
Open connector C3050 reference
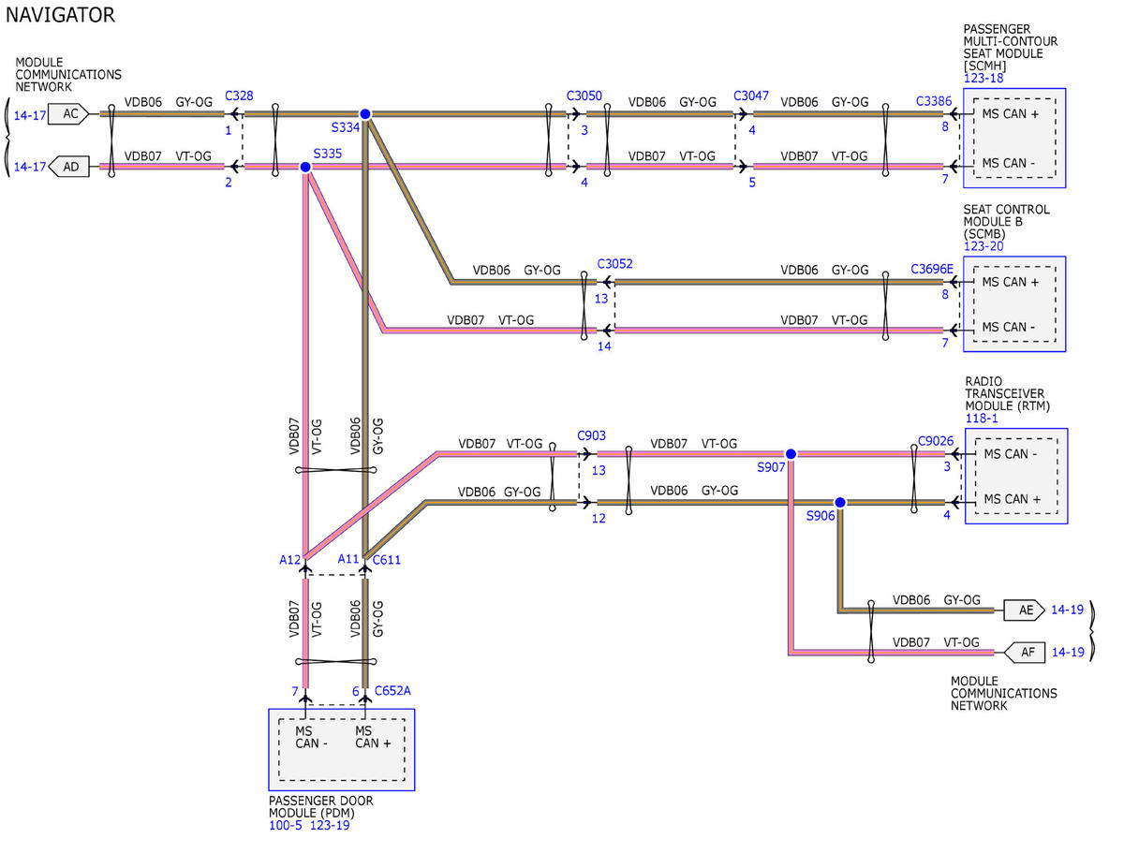(x=584, y=96)
